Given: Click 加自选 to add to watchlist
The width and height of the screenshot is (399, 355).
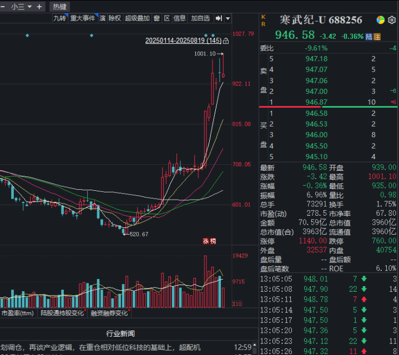Looking at the screenshot, I should [200, 18].
